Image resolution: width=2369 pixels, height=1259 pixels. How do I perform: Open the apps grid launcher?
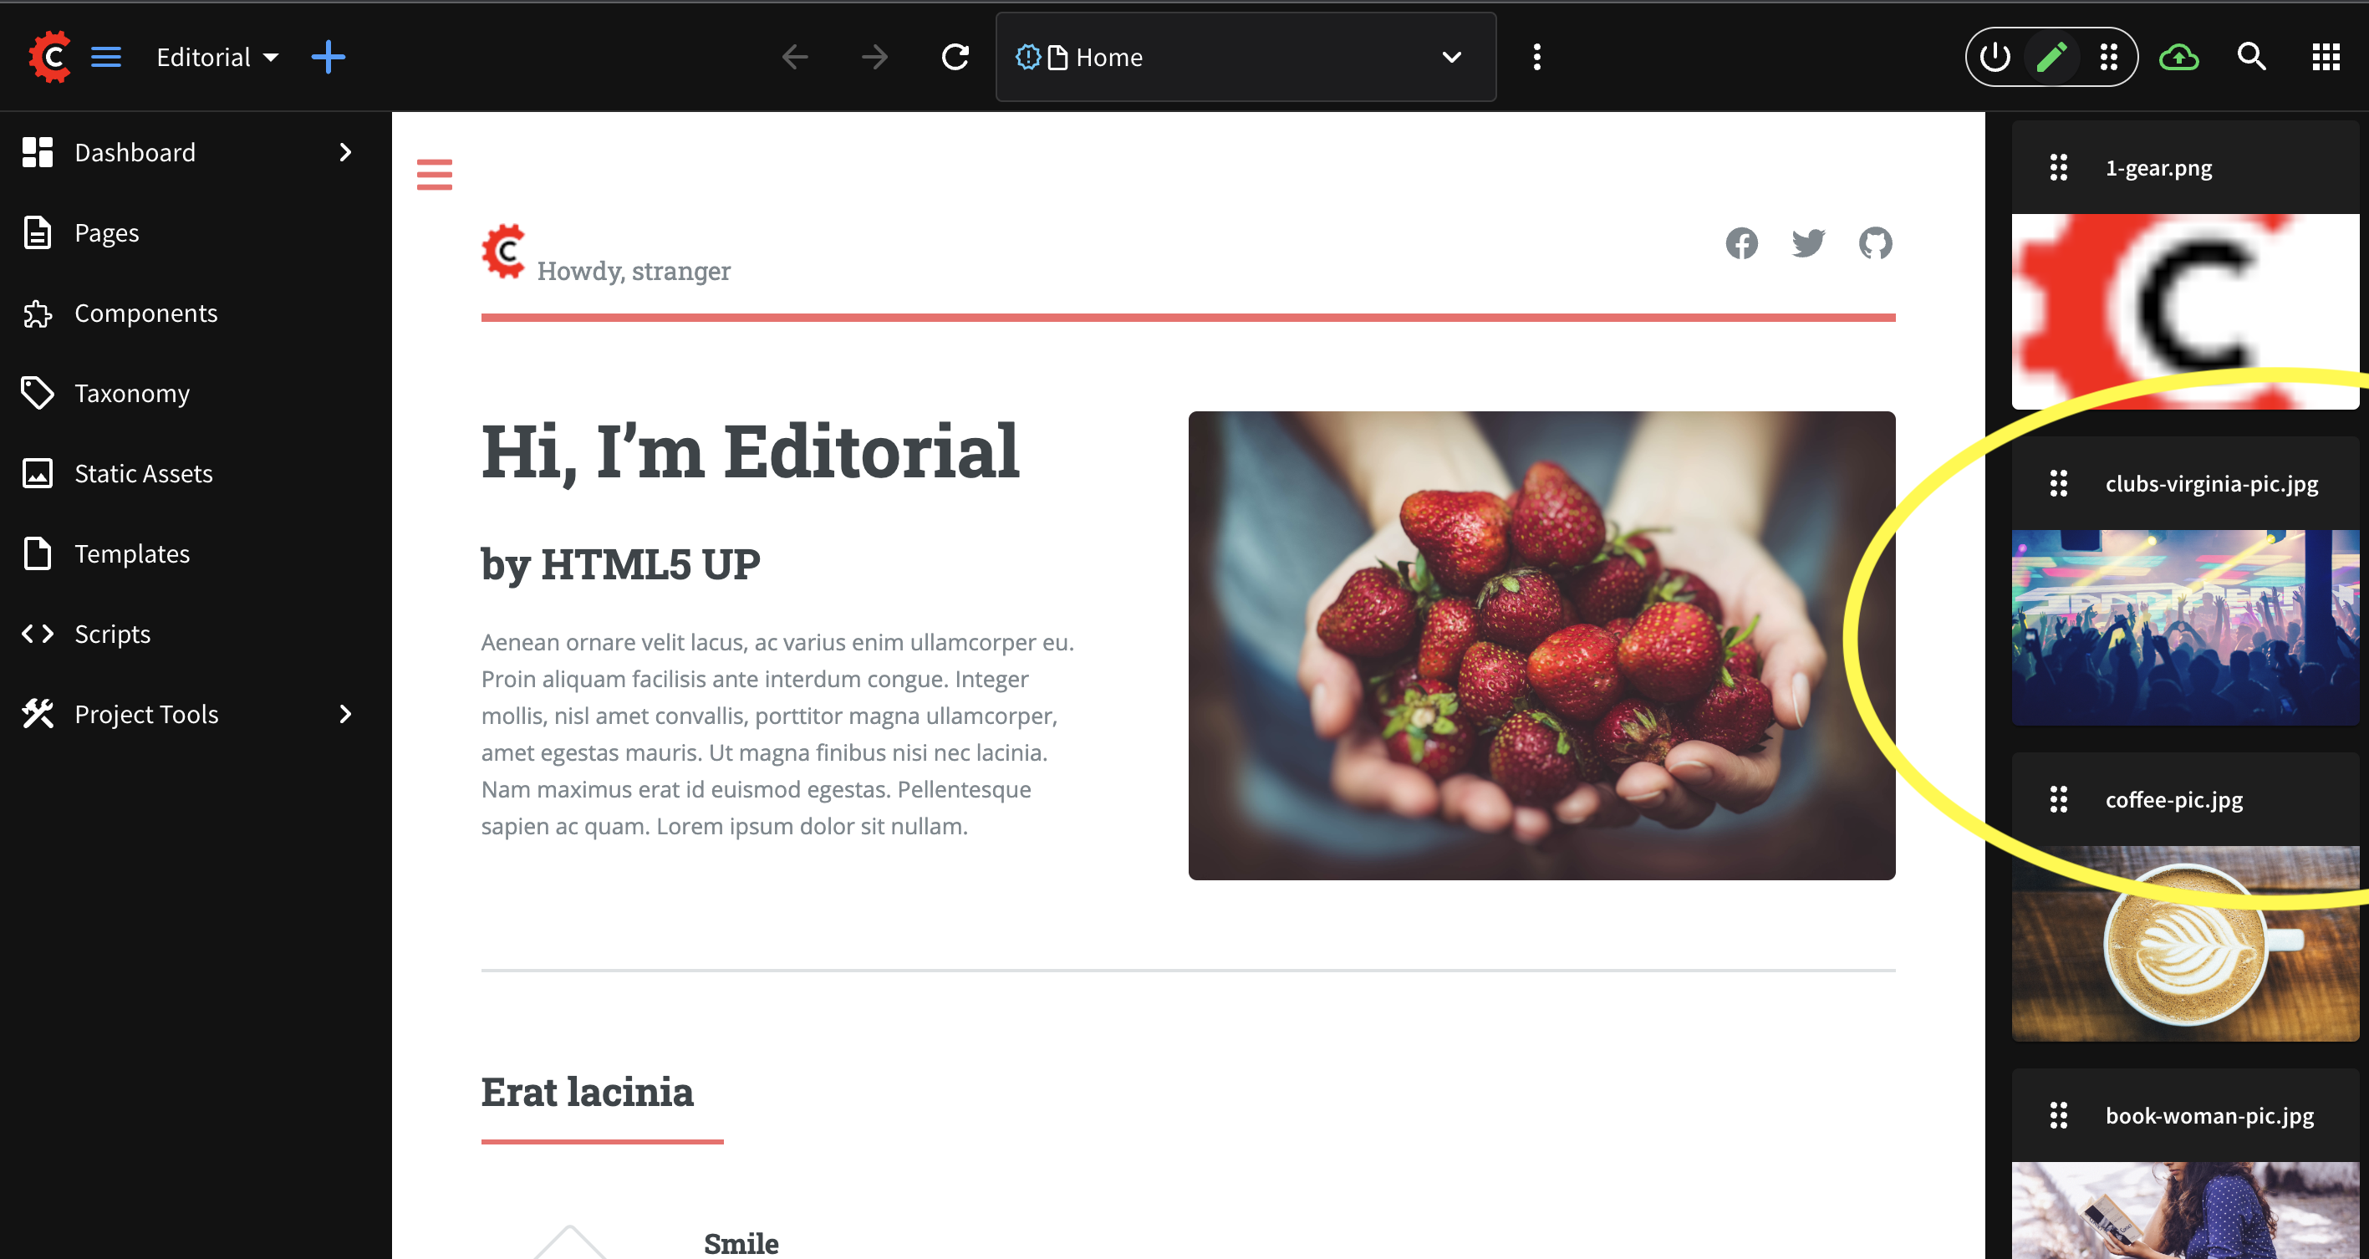point(2326,57)
